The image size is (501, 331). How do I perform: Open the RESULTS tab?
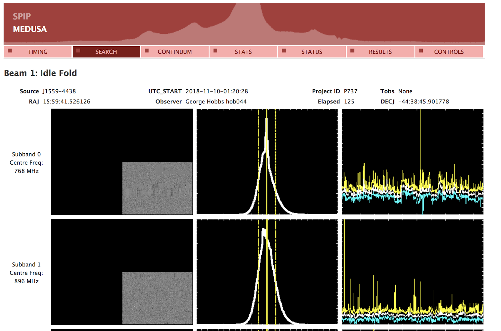click(x=380, y=52)
